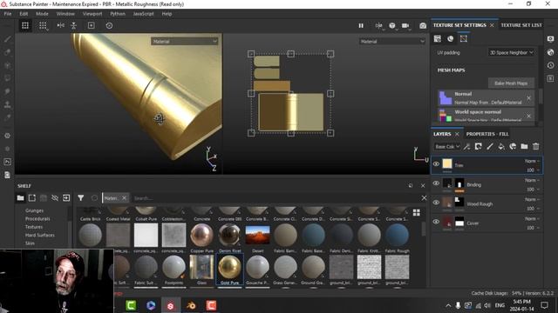The height and width of the screenshot is (313, 558).
Task: Remove the World space normal mesh map
Action: 528,116
